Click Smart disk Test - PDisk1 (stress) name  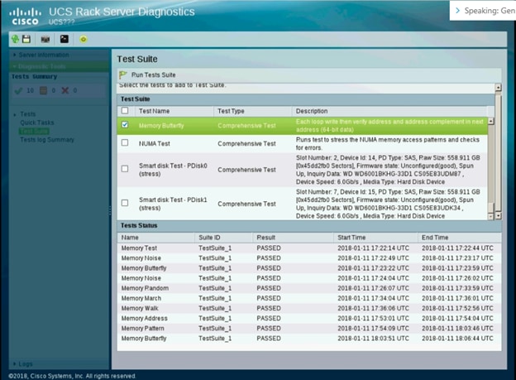coord(173,204)
